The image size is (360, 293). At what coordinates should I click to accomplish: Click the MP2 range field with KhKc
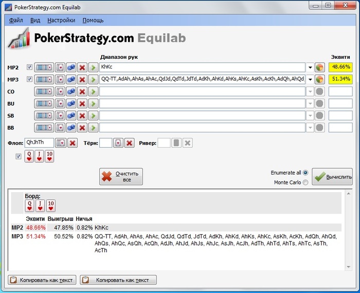pos(202,67)
